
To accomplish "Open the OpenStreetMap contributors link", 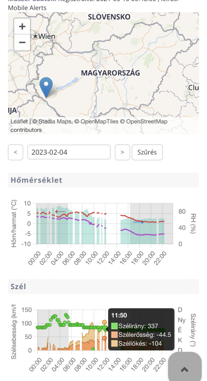I will (x=88, y=126).
